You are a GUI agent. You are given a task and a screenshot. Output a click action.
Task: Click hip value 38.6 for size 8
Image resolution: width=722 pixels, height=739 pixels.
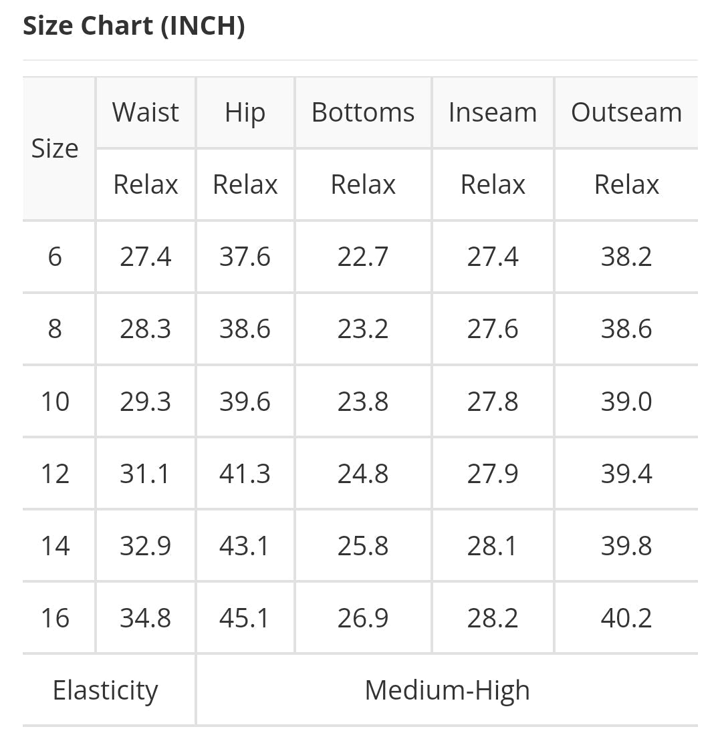(x=245, y=329)
